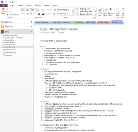Open the Find Tags tool
This screenshot has width=138, height=132.
(105, 12)
